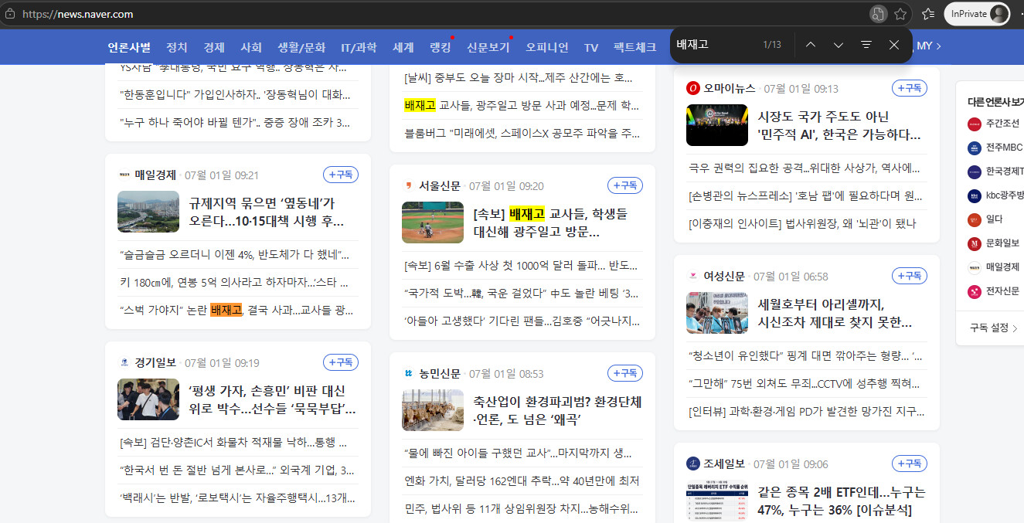Switch to the 팩트체크 tab
This screenshot has width=1024, height=523.
tap(634, 47)
